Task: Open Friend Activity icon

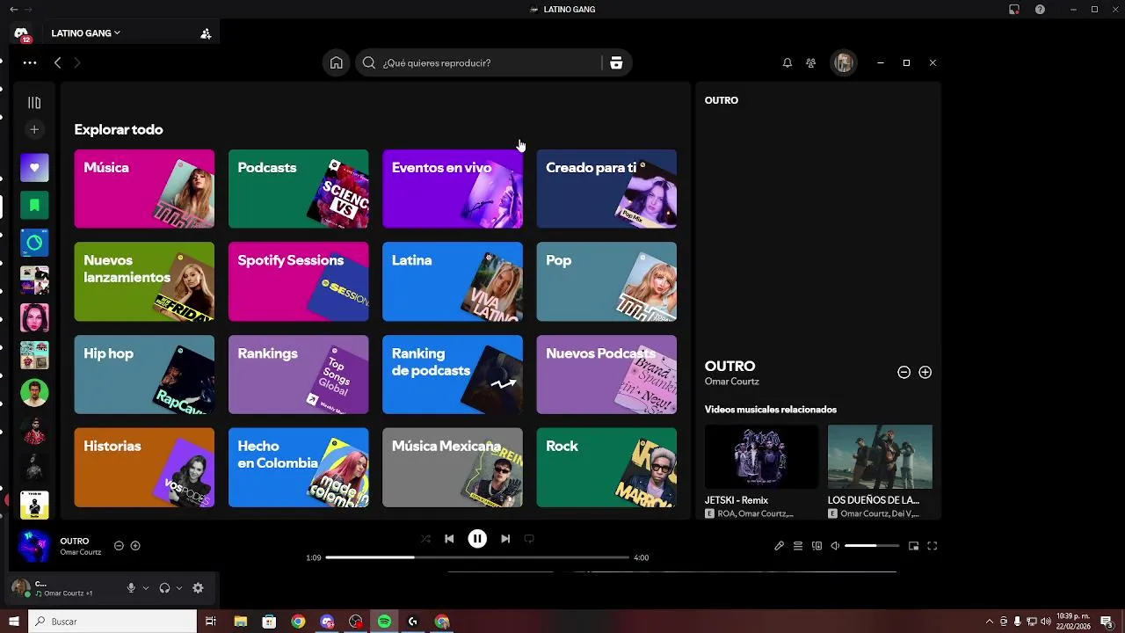Action: coord(811,62)
